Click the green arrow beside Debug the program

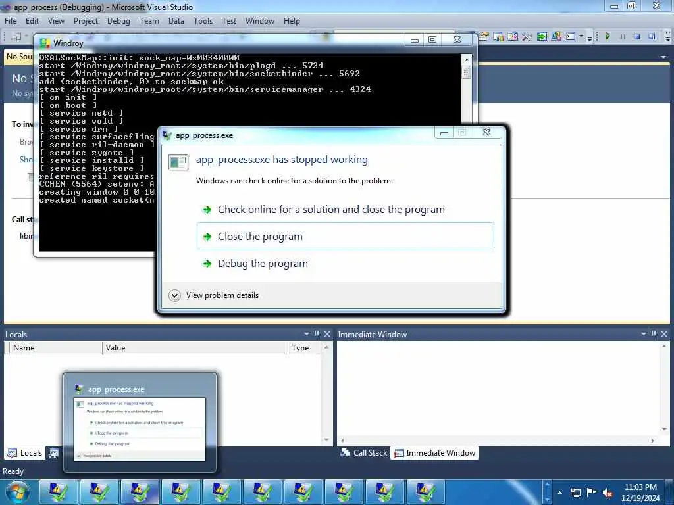pyautogui.click(x=207, y=264)
